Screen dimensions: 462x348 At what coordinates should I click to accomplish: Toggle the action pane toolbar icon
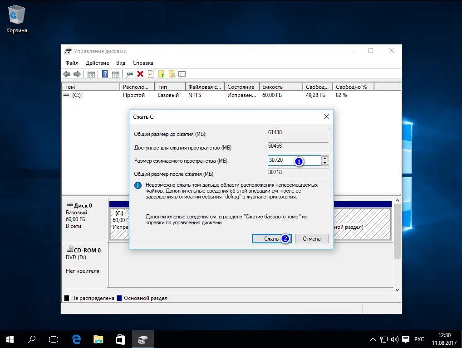[116, 74]
